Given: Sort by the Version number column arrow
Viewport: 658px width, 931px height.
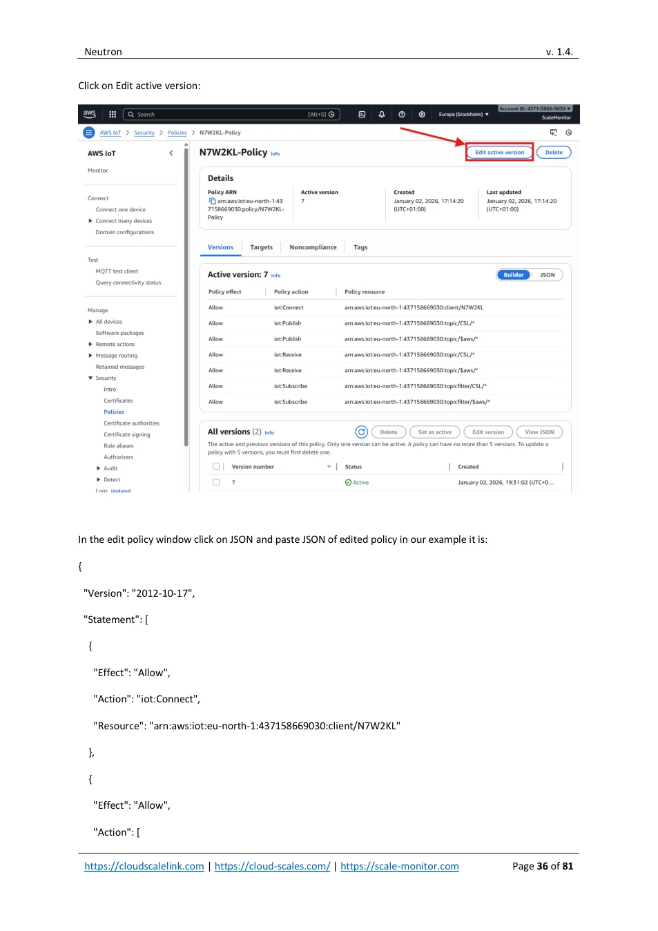Looking at the screenshot, I should pos(329,467).
